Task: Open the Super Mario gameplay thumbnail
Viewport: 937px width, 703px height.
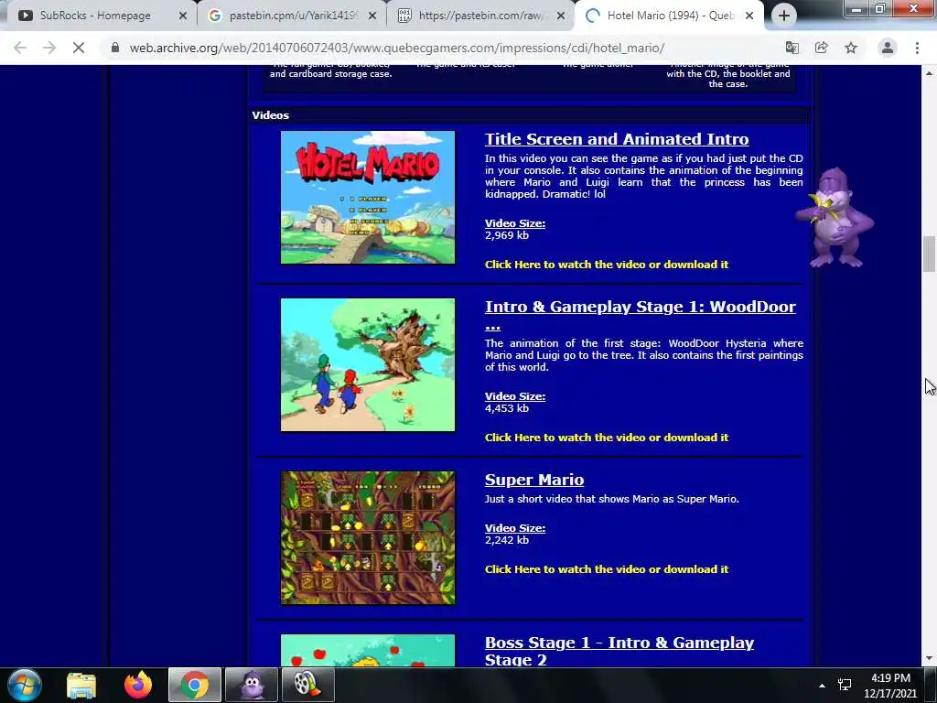Action: tap(368, 538)
